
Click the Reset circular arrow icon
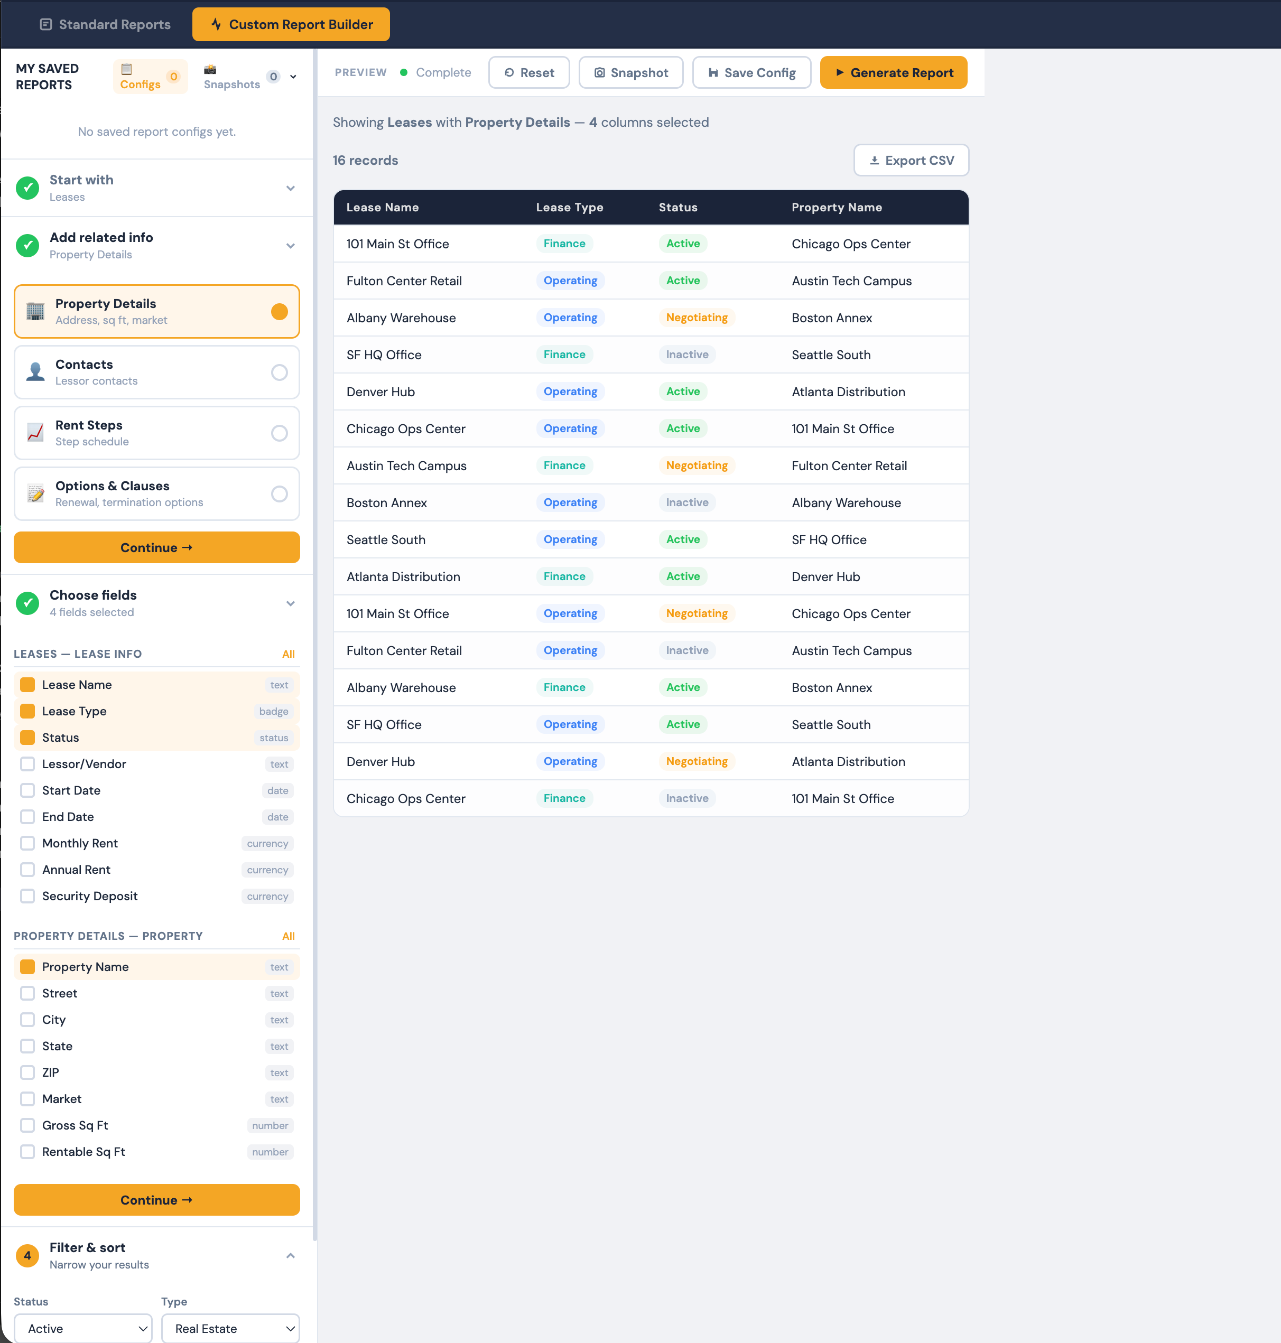pos(509,72)
